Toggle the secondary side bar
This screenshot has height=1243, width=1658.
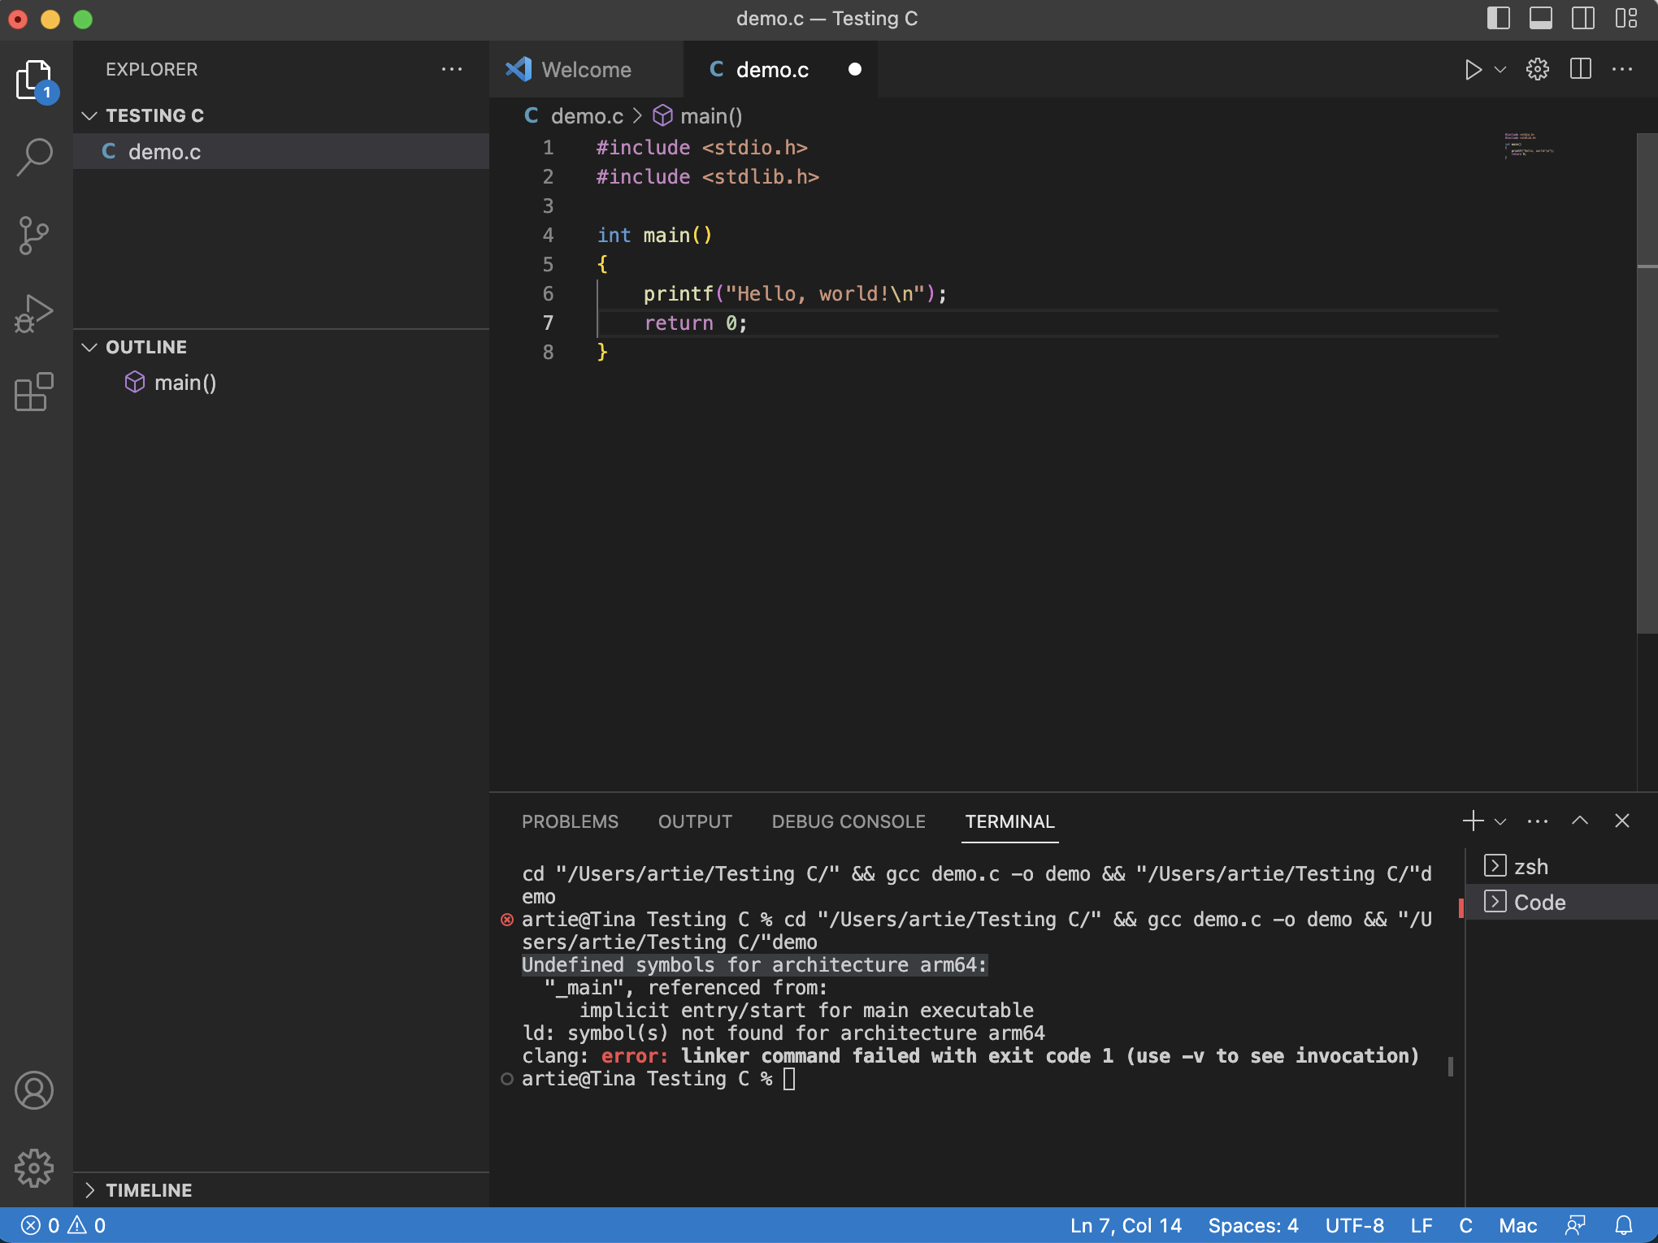(x=1582, y=19)
